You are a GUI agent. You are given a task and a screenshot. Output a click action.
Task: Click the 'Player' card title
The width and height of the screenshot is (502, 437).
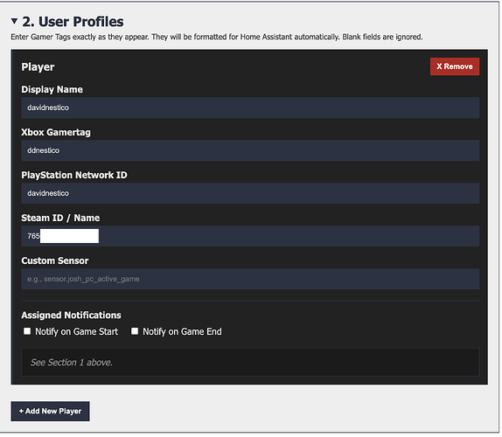pyautogui.click(x=38, y=67)
